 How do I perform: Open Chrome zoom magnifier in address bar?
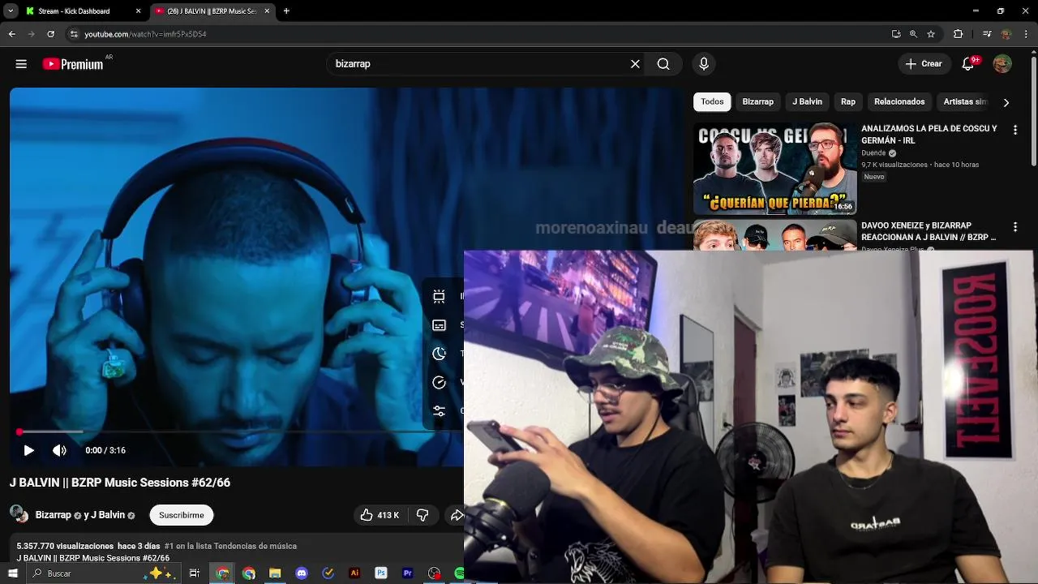pos(913,34)
